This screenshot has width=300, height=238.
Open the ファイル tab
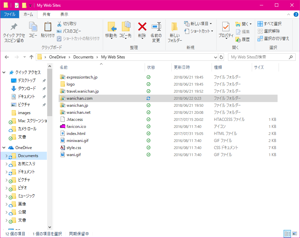pyautogui.click(x=10, y=14)
